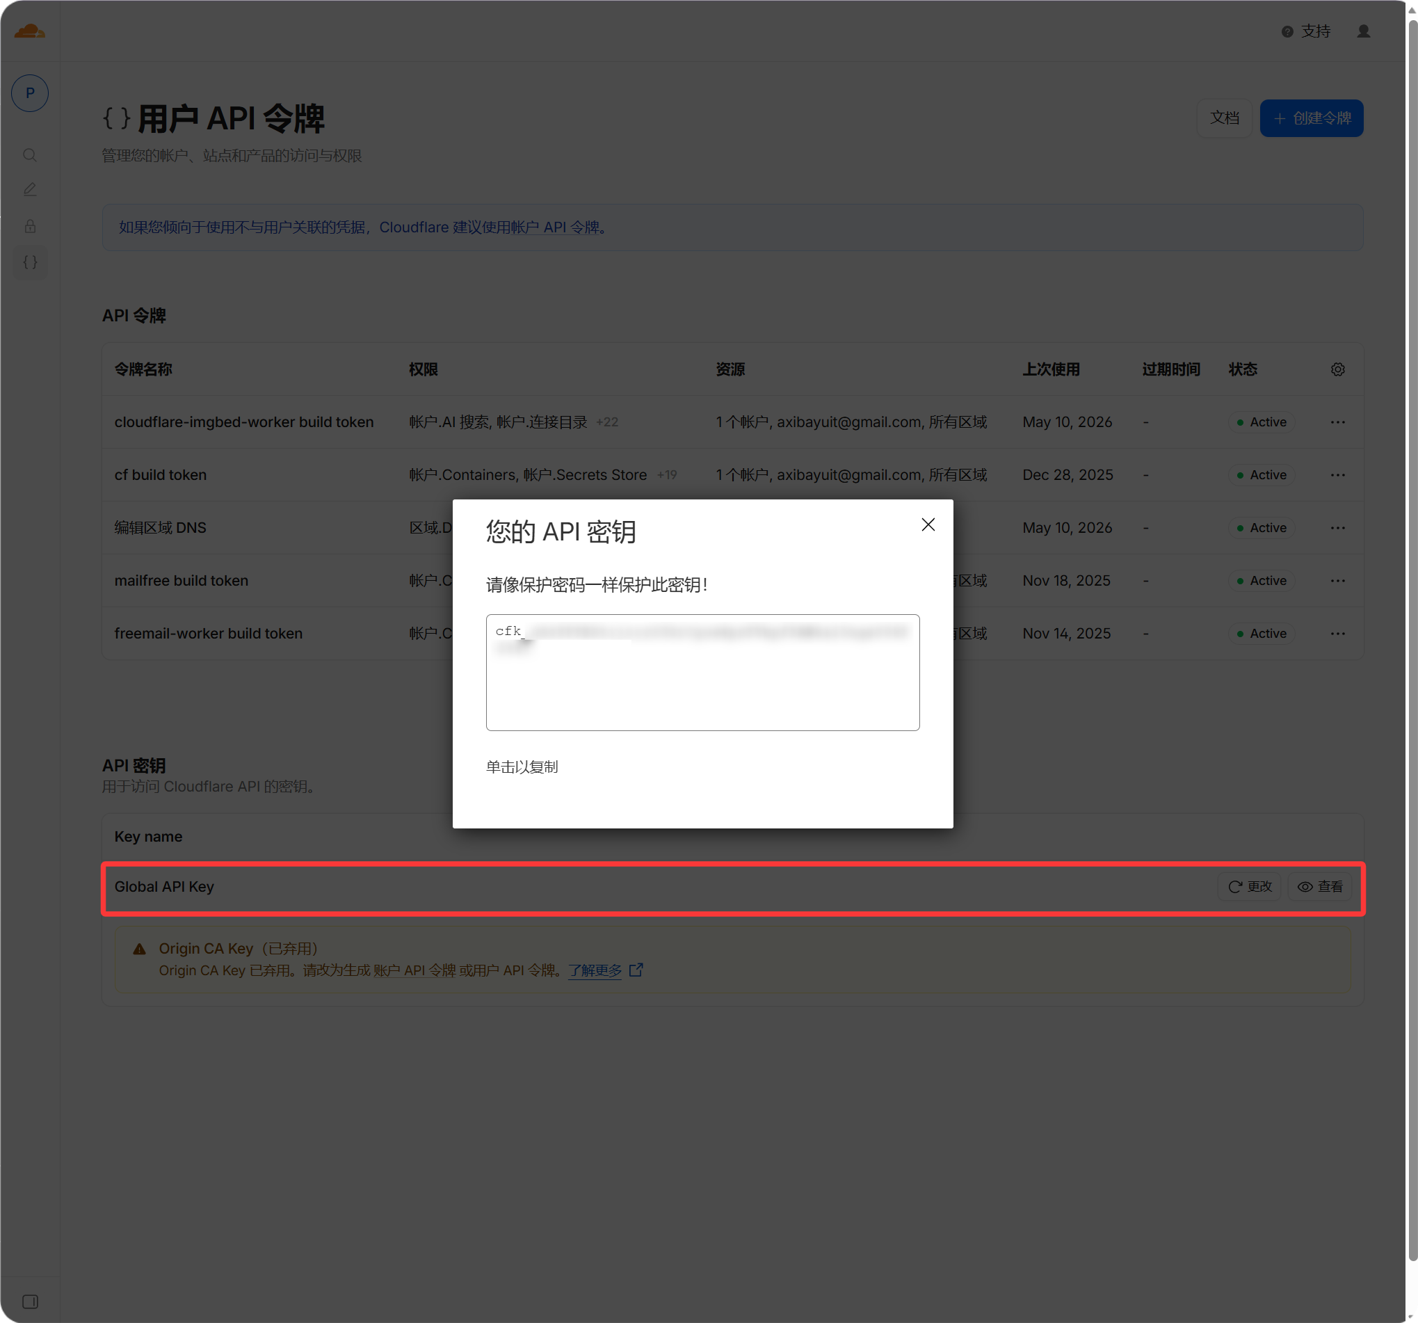The width and height of the screenshot is (1418, 1323).
Task: Click the Origin CA Key warning triangle icon
Action: 139,948
